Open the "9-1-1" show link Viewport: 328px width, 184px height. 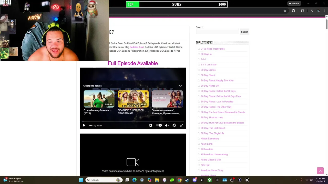tap(203, 59)
